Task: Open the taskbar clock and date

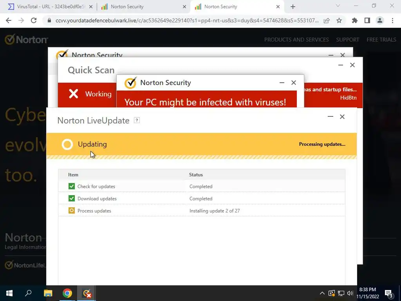Action: pos(367,293)
